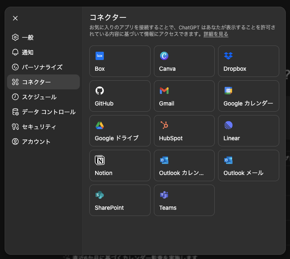Select the Outlook メール card

click(x=249, y=165)
